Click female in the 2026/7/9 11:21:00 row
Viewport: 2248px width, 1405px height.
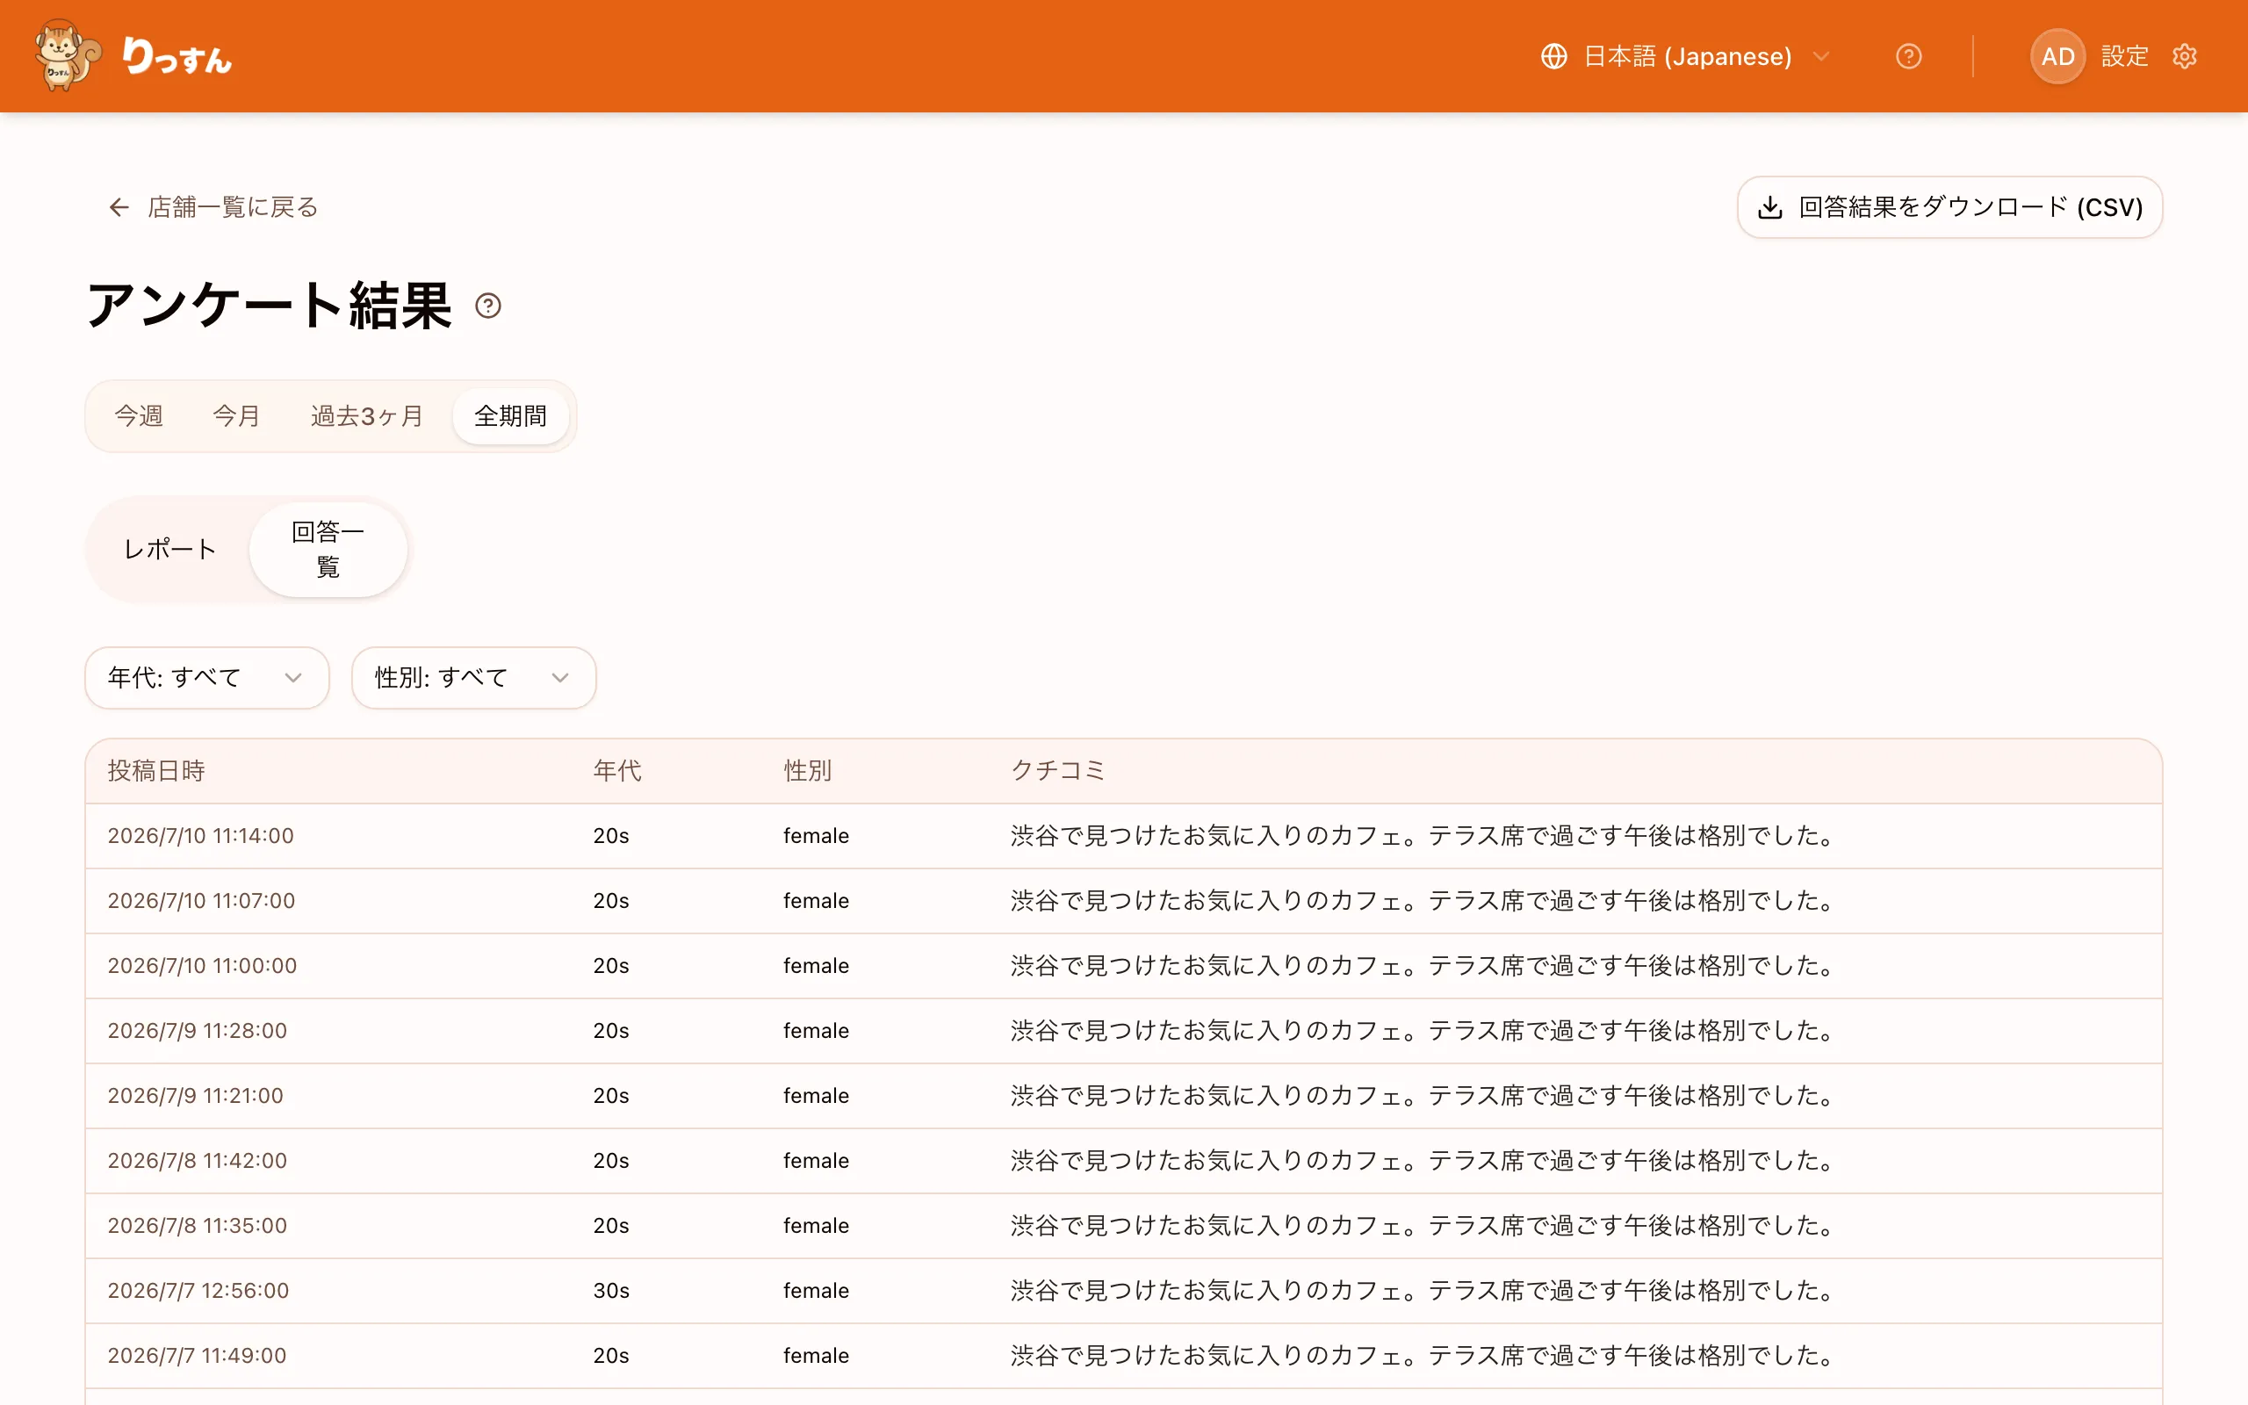(816, 1096)
